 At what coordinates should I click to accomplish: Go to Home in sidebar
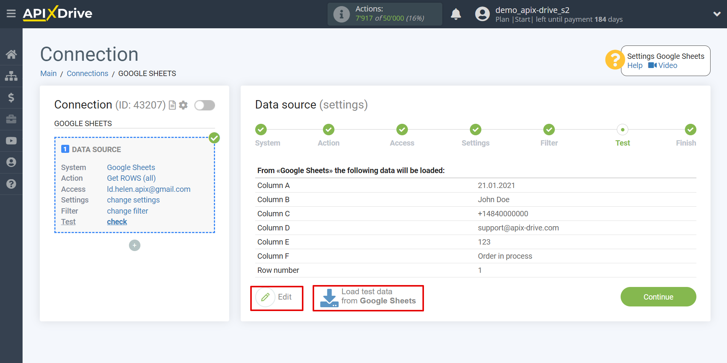click(11, 54)
